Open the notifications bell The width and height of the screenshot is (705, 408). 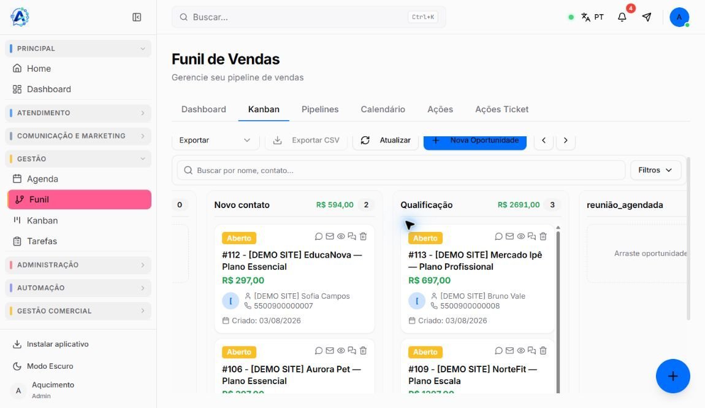(622, 17)
